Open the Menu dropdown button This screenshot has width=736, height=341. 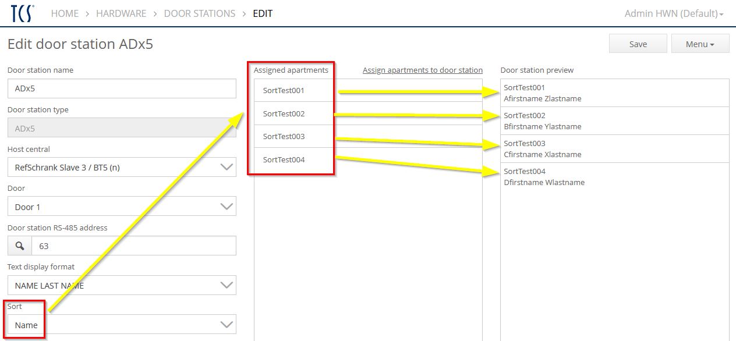pyautogui.click(x=700, y=44)
